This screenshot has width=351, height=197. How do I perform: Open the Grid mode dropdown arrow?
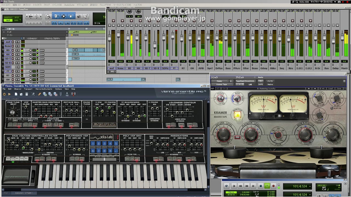20,21
